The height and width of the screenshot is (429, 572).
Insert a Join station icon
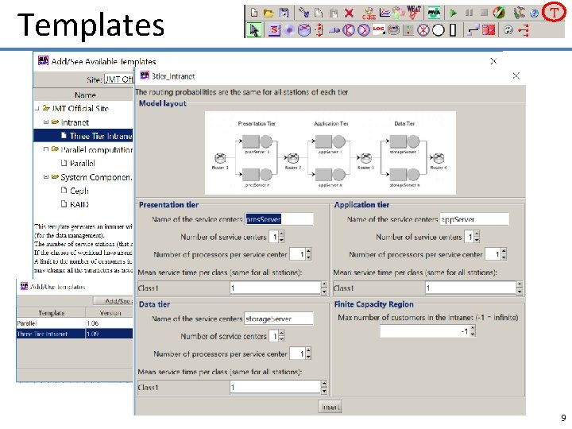[363, 30]
